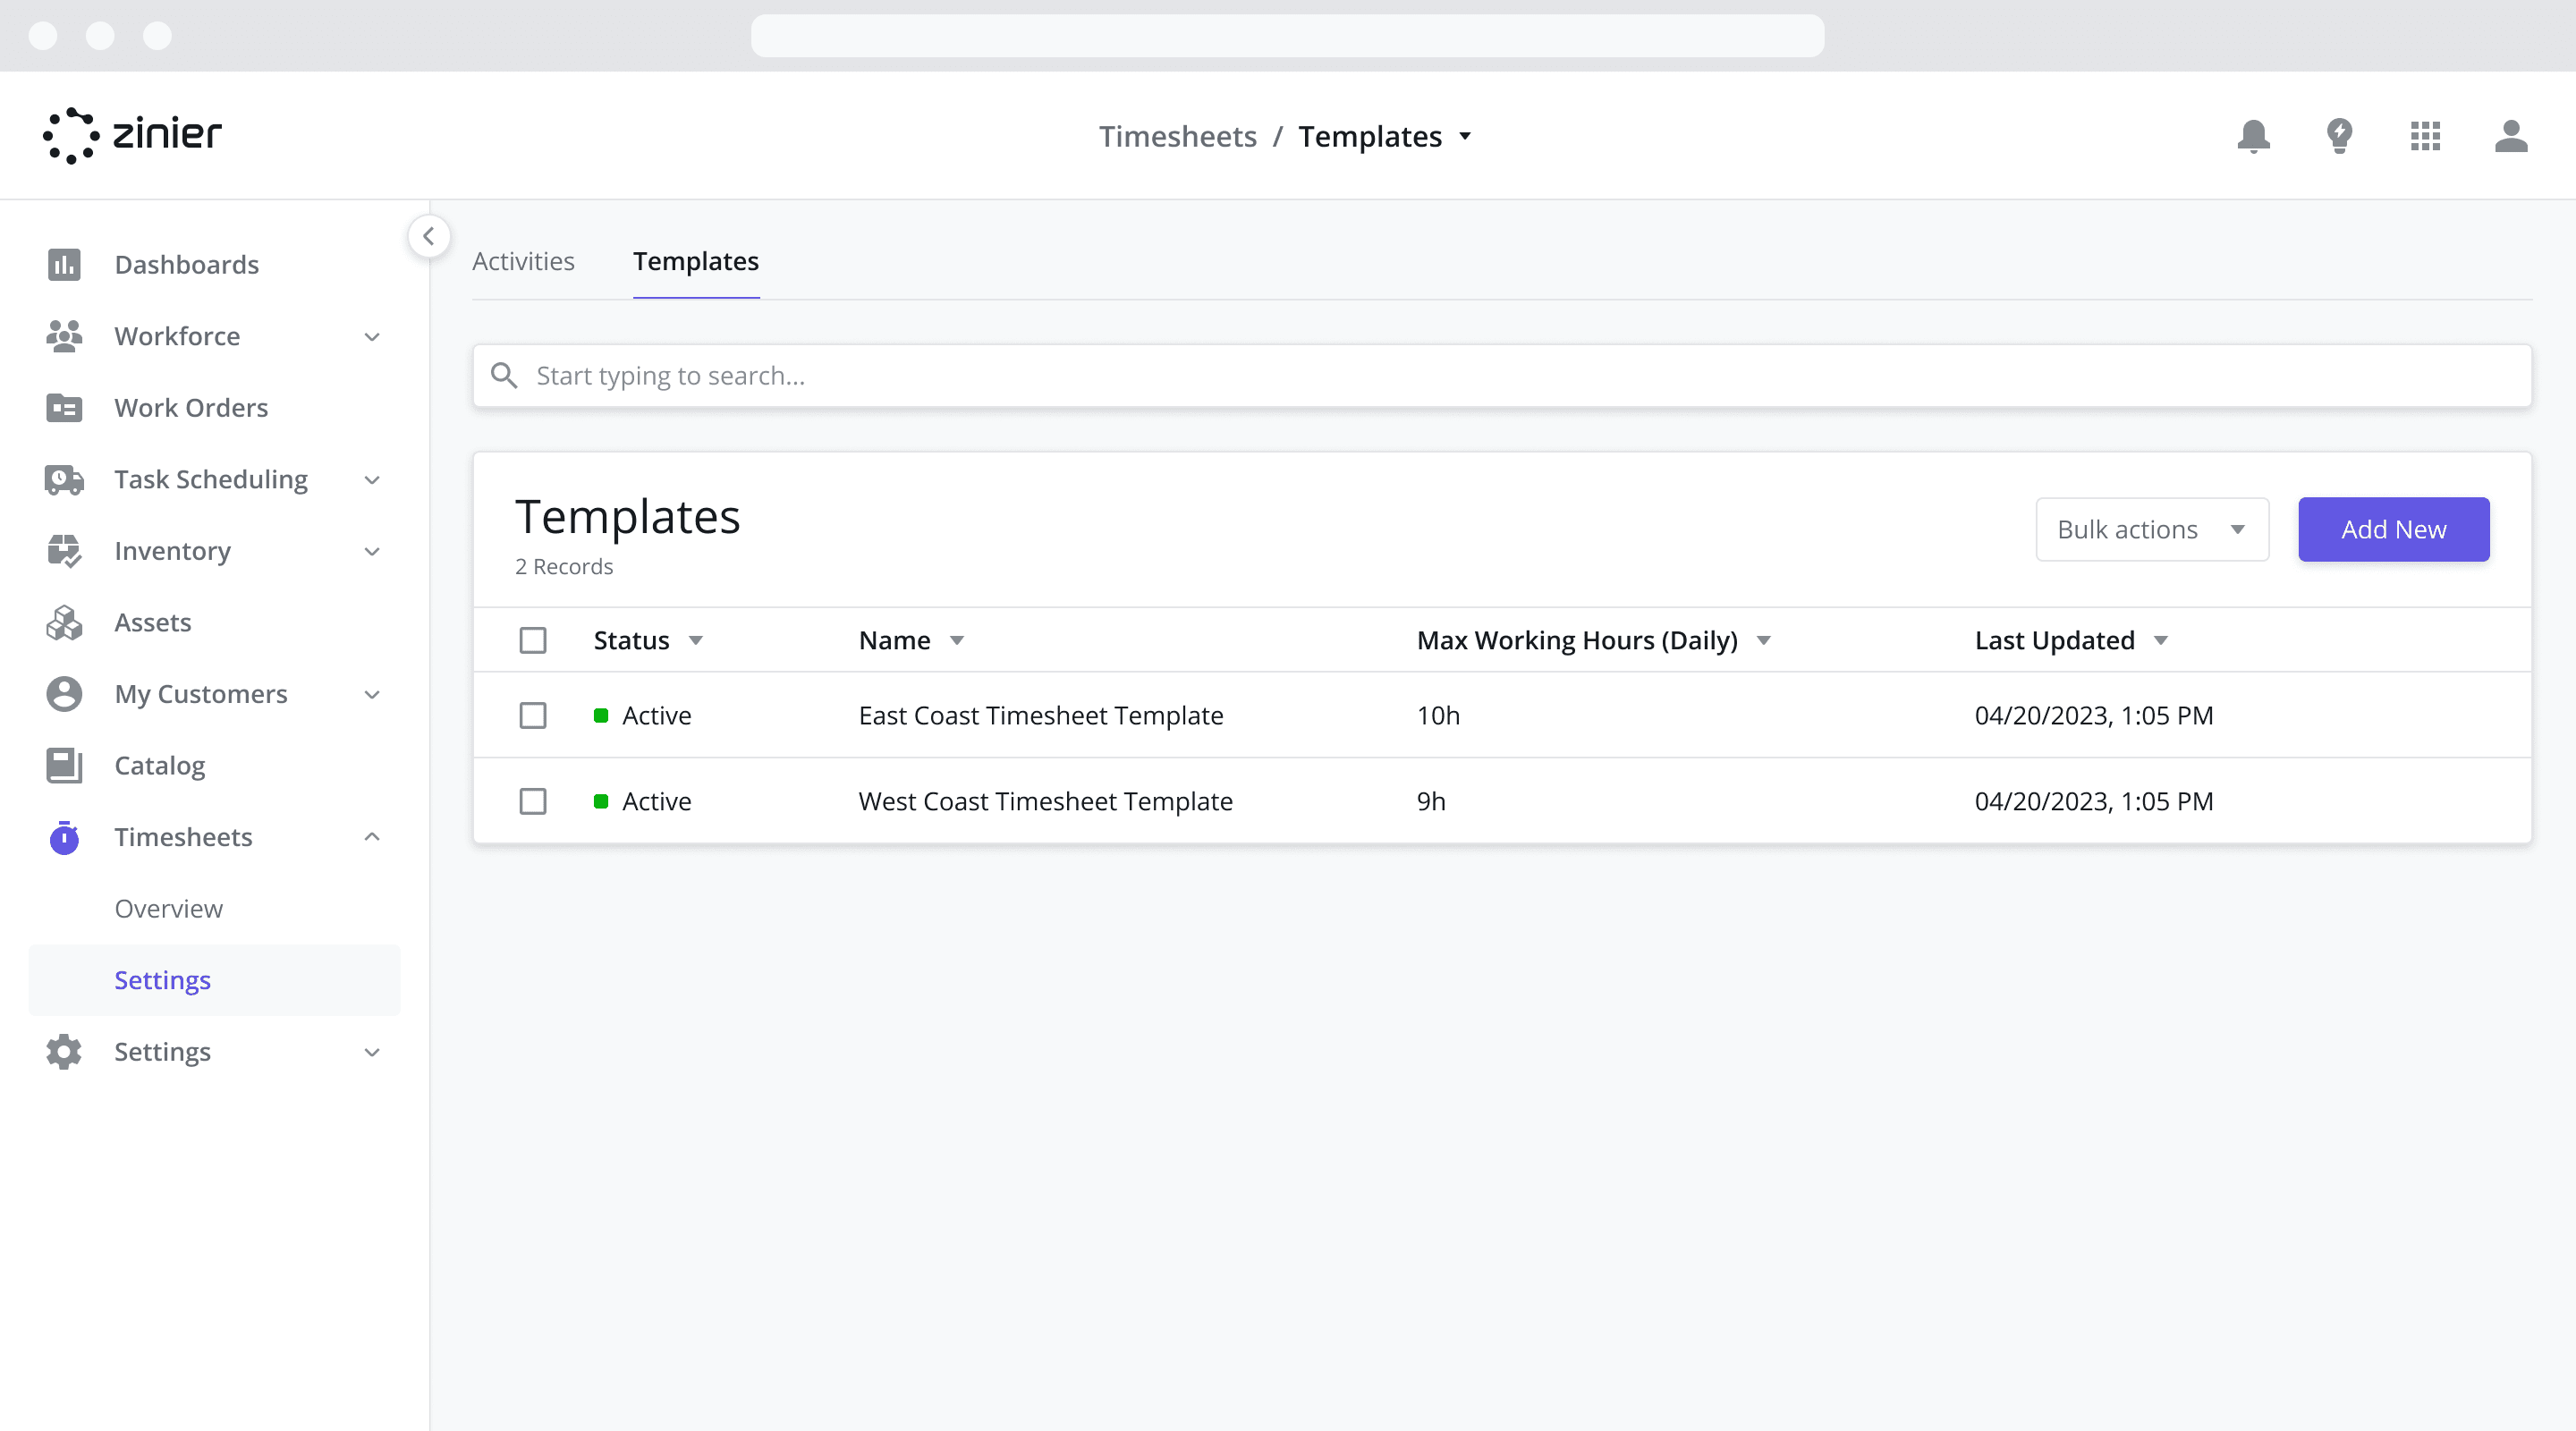Click the Dashboards icon in sidebar
This screenshot has width=2576, height=1431.
pos(64,265)
